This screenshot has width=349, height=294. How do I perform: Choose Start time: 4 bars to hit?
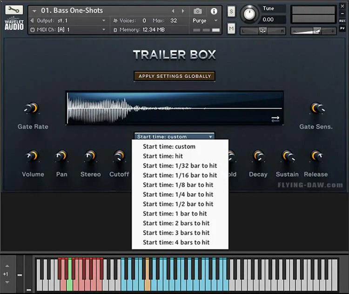180,242
